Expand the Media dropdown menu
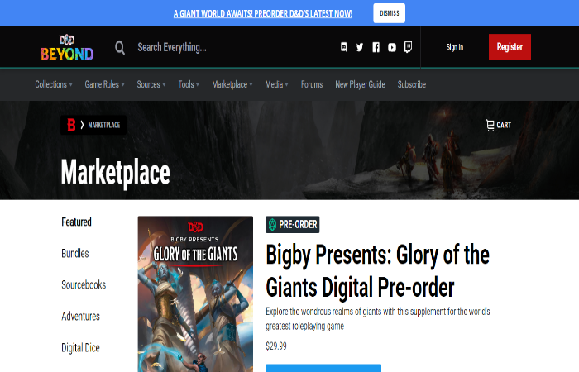Image resolution: width=579 pixels, height=372 pixels. pos(276,84)
